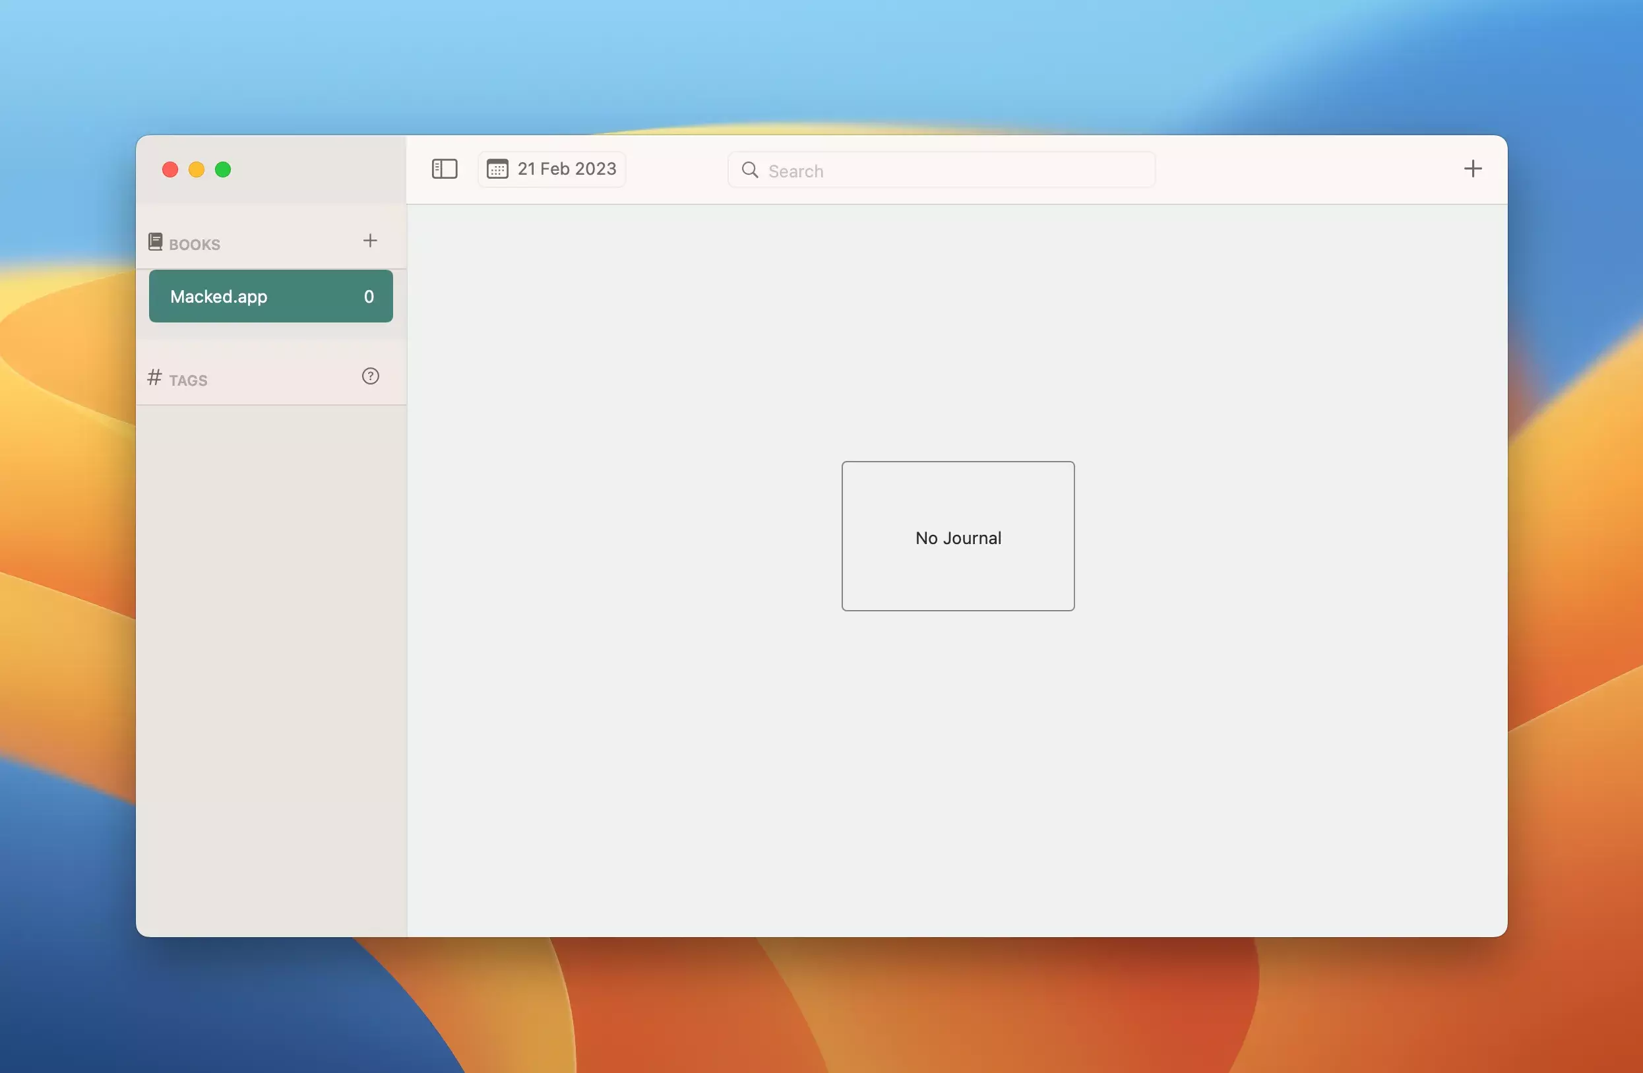Select the BOOKS section header label
1643x1073 pixels.
tap(195, 245)
